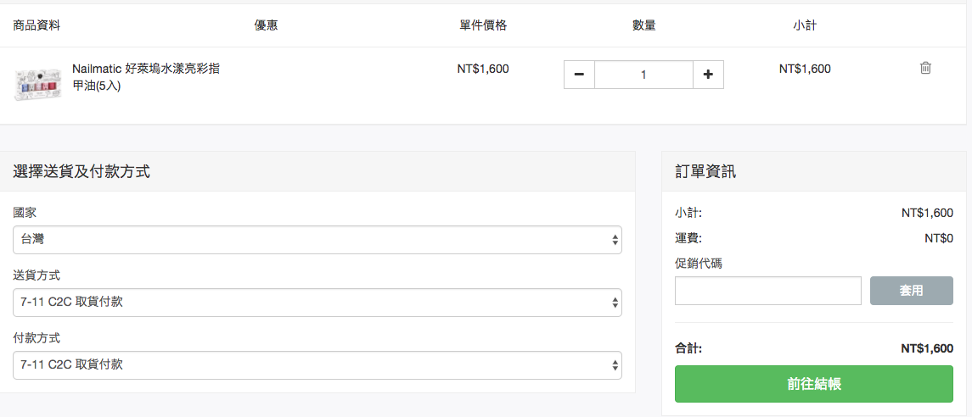Viewport: 972px width, 417px height.
Task: Click the 合計 NT$1,600 total amount
Action: 927,348
